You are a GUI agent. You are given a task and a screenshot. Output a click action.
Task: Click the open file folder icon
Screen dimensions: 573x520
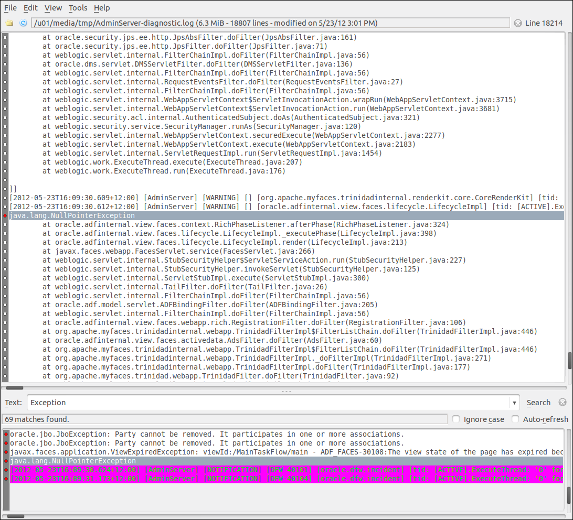9,23
